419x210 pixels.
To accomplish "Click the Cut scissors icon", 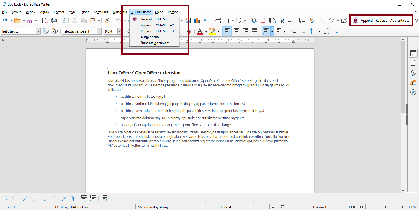I will click(74, 20).
